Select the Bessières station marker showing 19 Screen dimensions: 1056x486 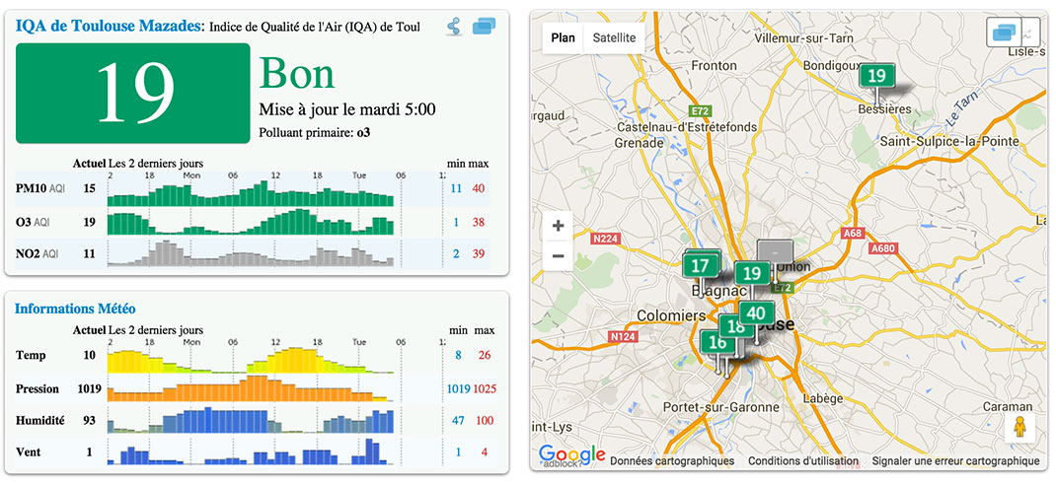874,76
